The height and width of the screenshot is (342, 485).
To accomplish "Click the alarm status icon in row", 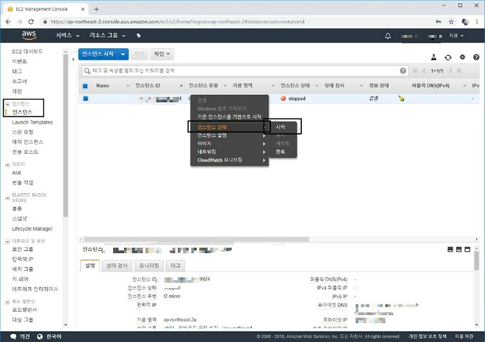I will [401, 99].
